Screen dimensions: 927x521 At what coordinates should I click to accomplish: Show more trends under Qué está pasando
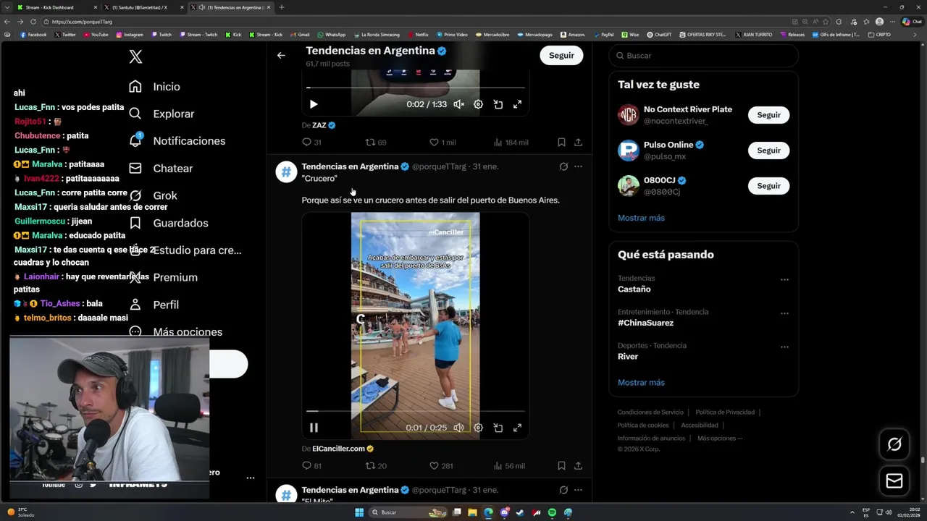[641, 383]
